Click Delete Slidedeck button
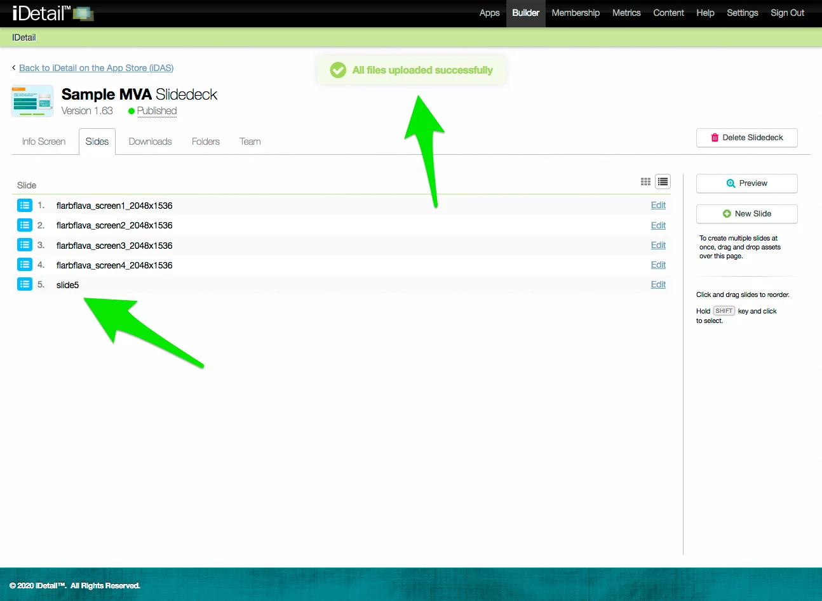 (747, 138)
